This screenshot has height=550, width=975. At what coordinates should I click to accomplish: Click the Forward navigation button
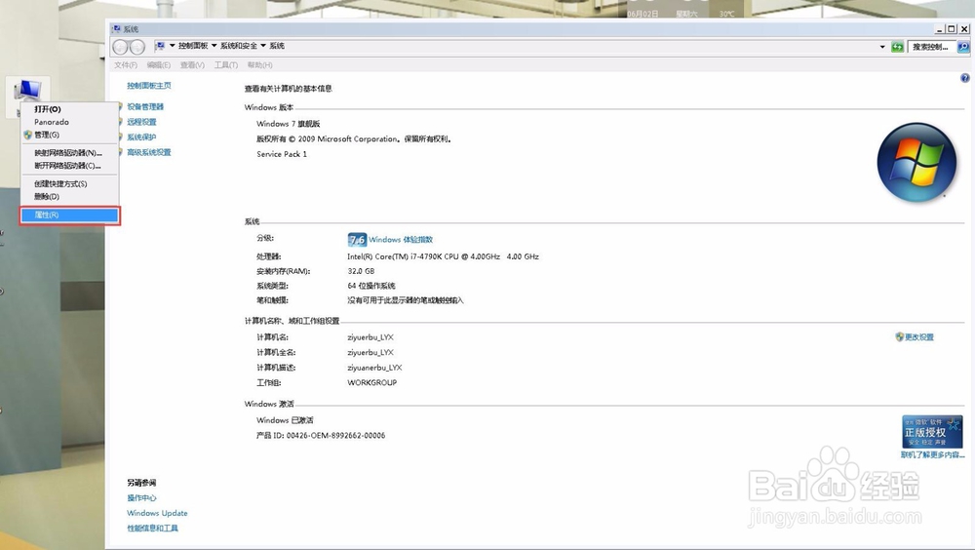pyautogui.click(x=136, y=47)
